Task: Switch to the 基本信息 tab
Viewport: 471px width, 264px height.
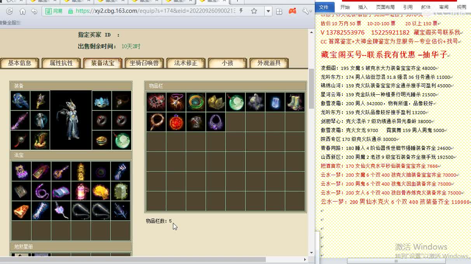Action: 20,63
